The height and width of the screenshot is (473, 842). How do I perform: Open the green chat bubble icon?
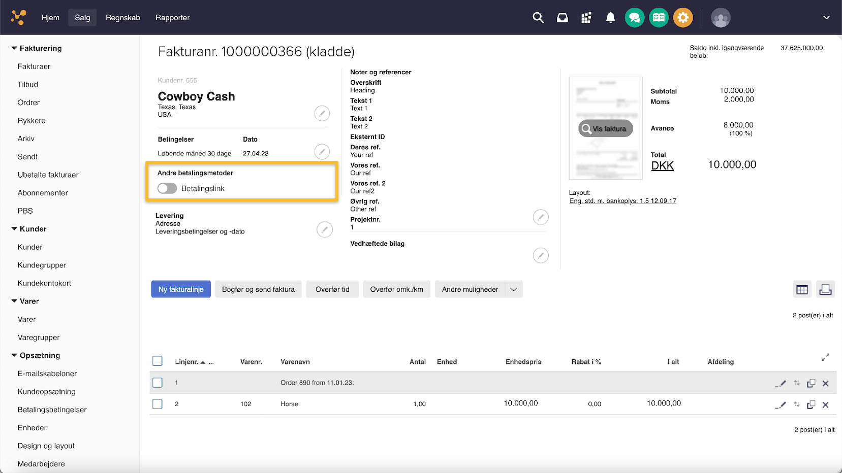pyautogui.click(x=634, y=18)
